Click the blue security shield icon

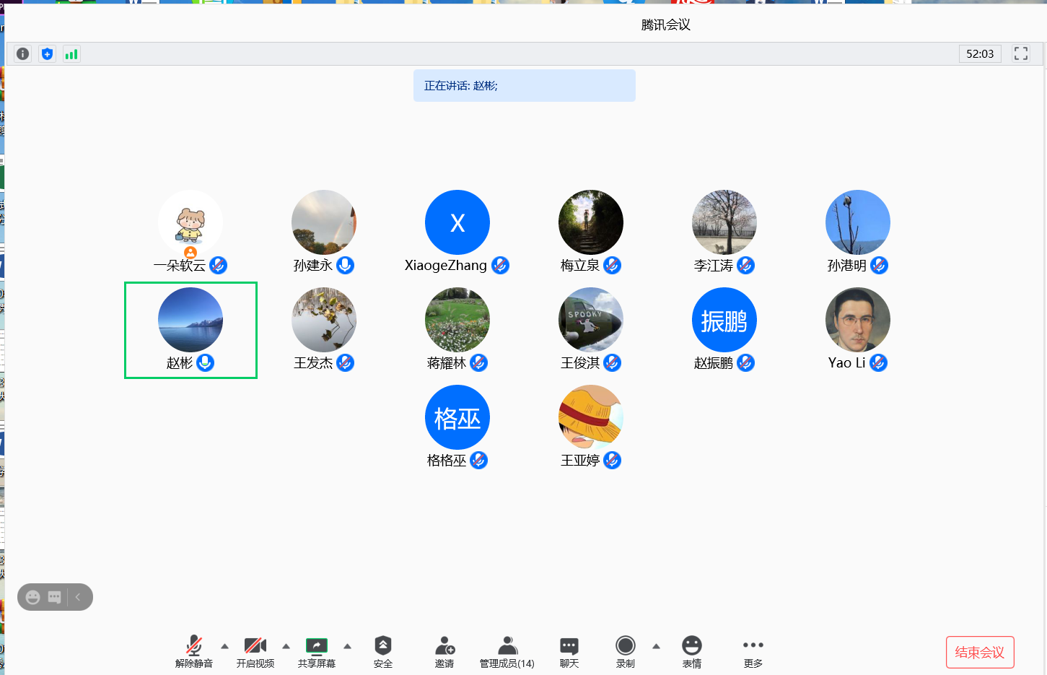(48, 54)
